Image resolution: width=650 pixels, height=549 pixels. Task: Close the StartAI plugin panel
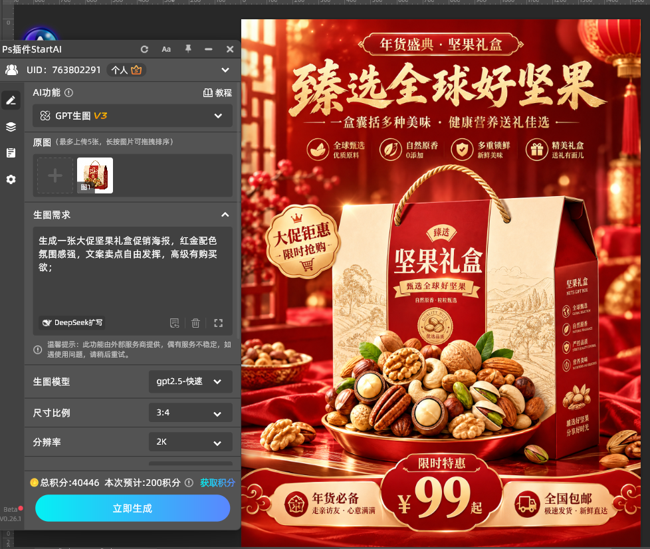coord(230,49)
